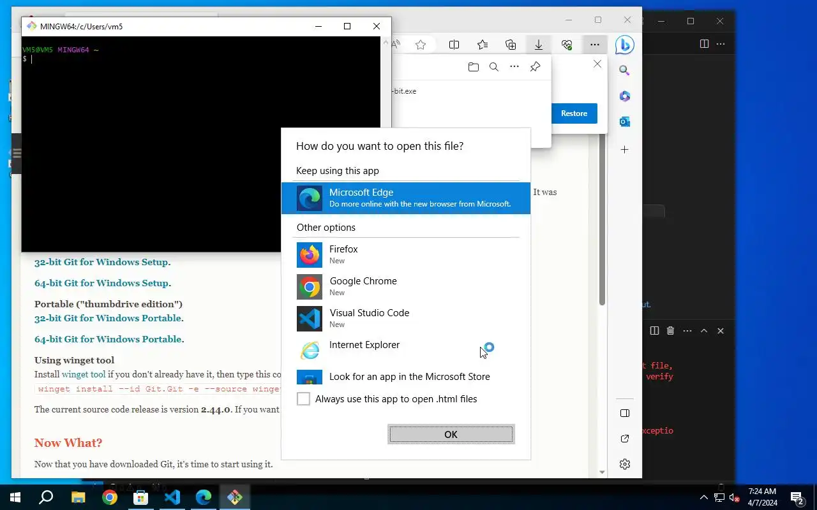Pin the downloads panel with the pin icon
817x510 pixels.
535,66
